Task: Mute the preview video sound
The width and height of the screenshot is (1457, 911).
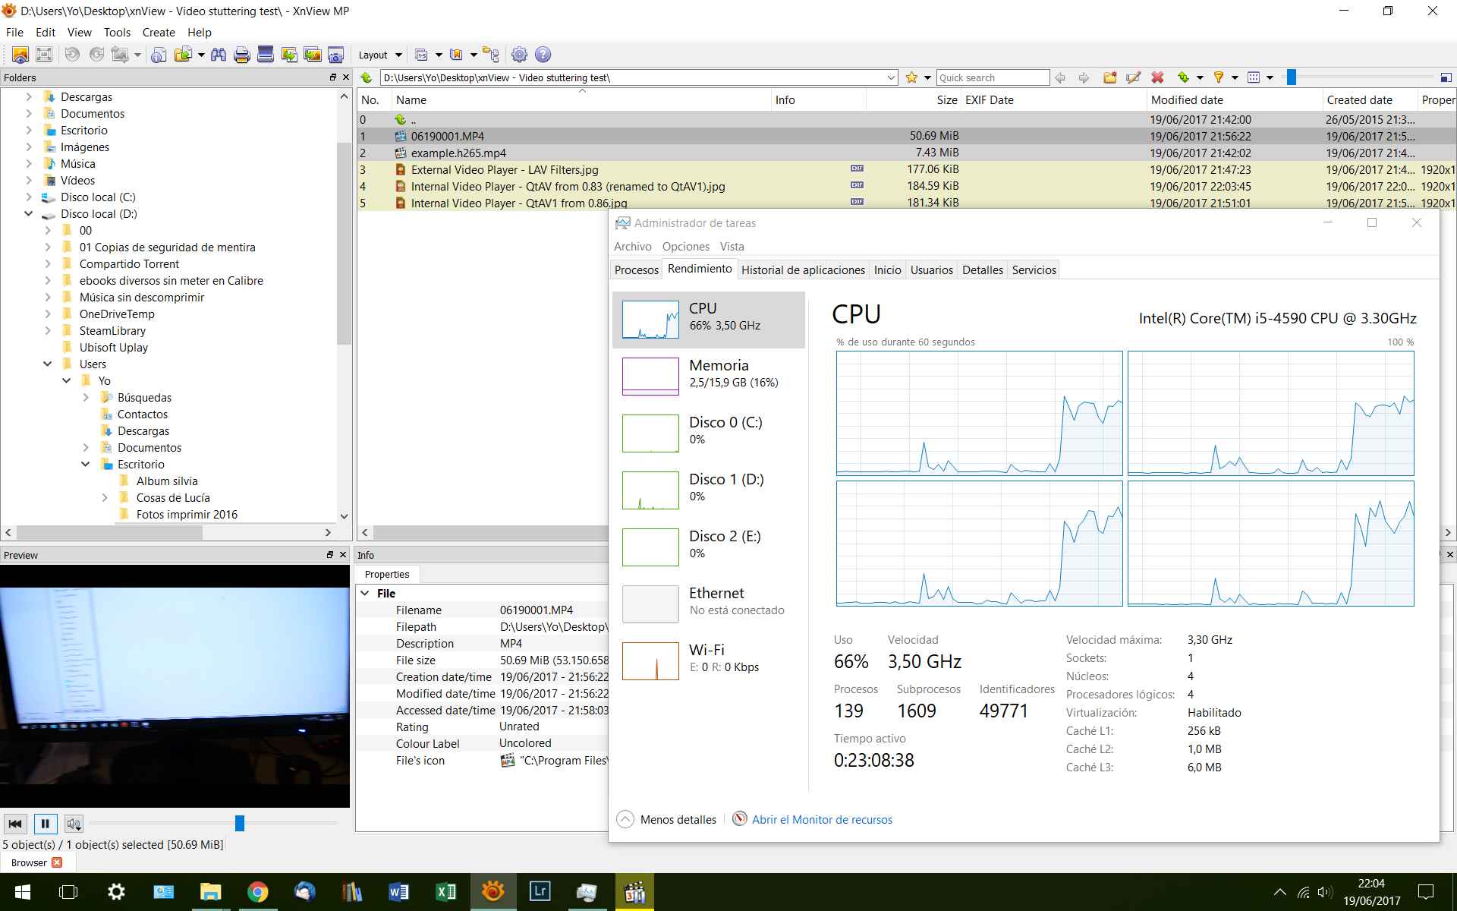Action: point(74,824)
